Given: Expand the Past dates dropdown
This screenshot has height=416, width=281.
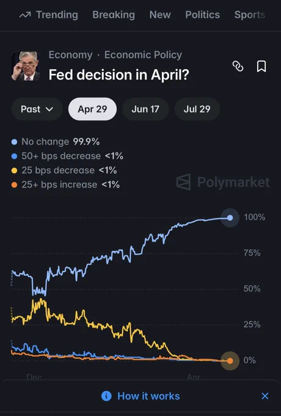Looking at the screenshot, I should 37,109.
